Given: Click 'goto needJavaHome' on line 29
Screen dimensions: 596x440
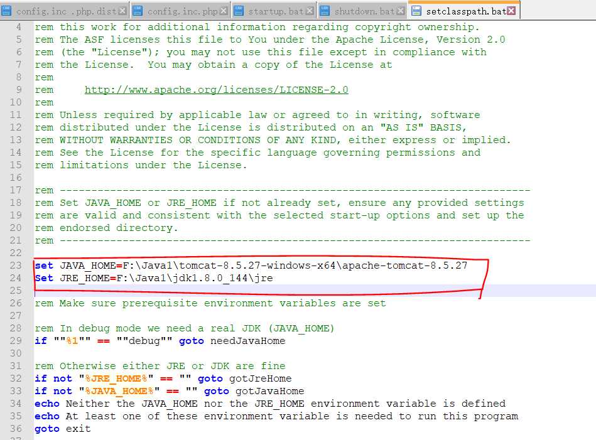Looking at the screenshot, I should click(232, 340).
